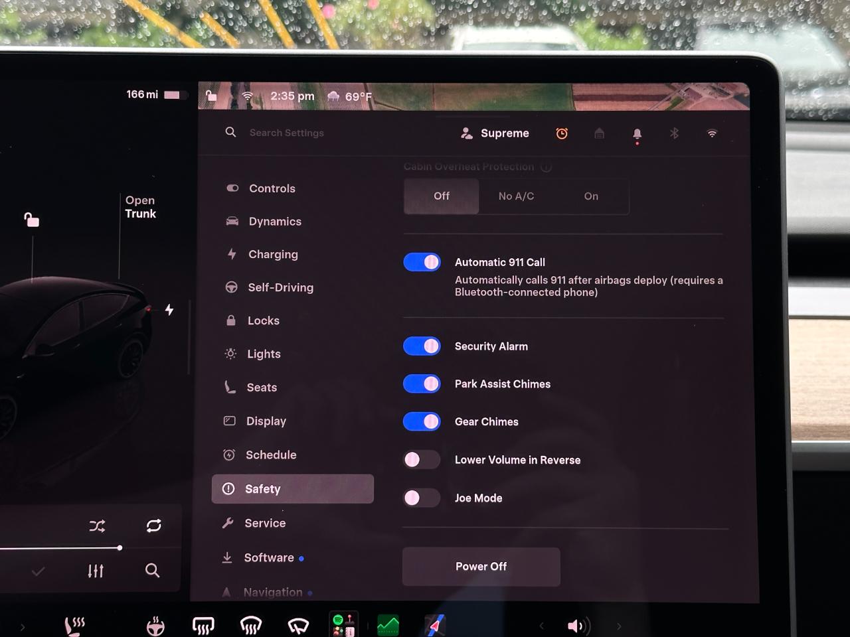This screenshot has width=850, height=637.
Task: Open the media equalizer sliders icon
Action: pyautogui.click(x=96, y=571)
